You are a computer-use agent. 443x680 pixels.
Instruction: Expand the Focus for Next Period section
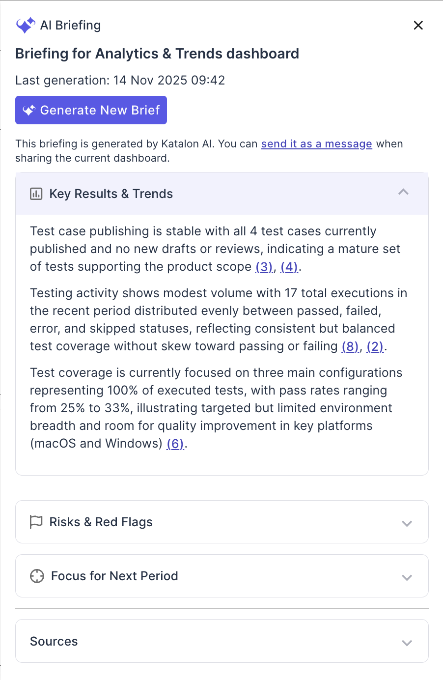[407, 577]
